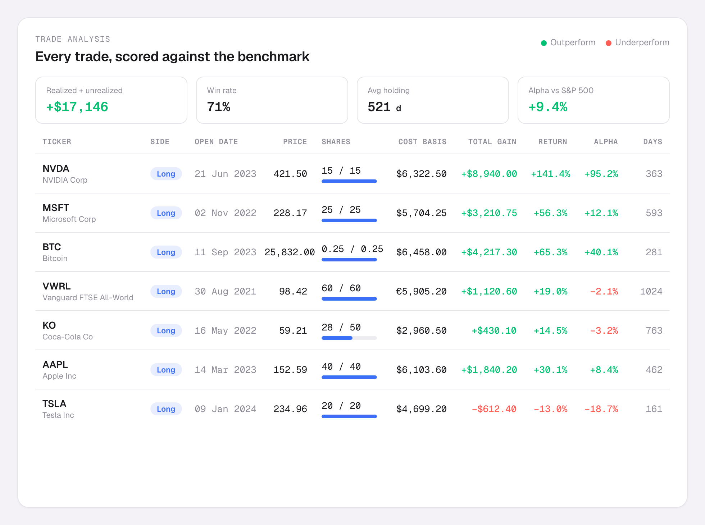This screenshot has width=705, height=525.
Task: Click the 1024 days value
Action: [651, 292]
